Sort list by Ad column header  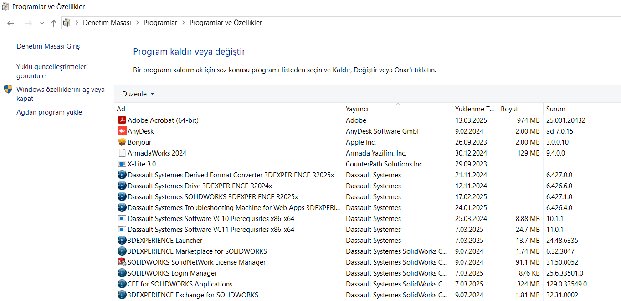(228, 109)
